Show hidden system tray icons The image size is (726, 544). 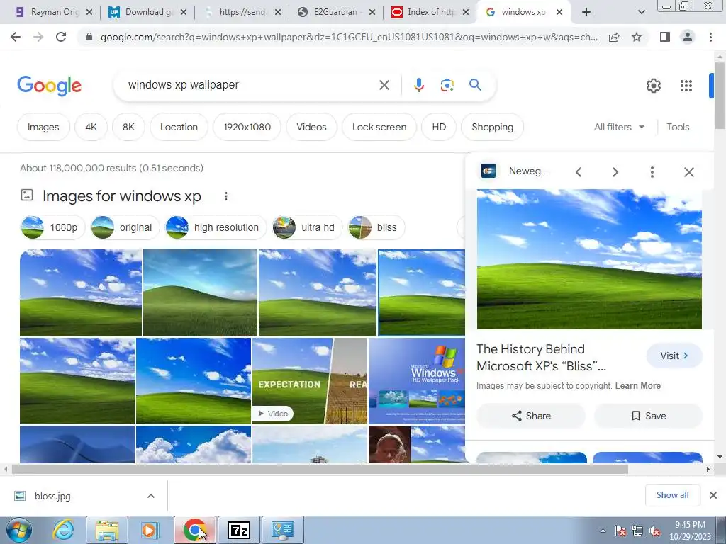pyautogui.click(x=603, y=531)
